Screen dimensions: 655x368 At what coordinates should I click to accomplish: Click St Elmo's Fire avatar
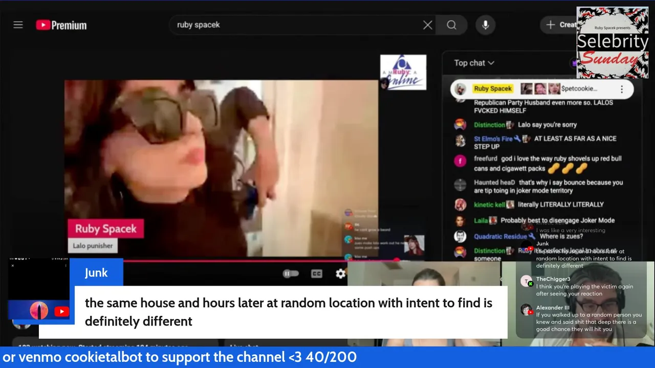click(x=460, y=141)
